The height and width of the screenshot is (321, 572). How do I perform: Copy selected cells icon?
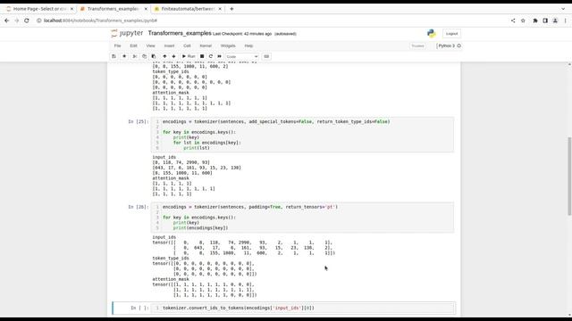pos(144,56)
